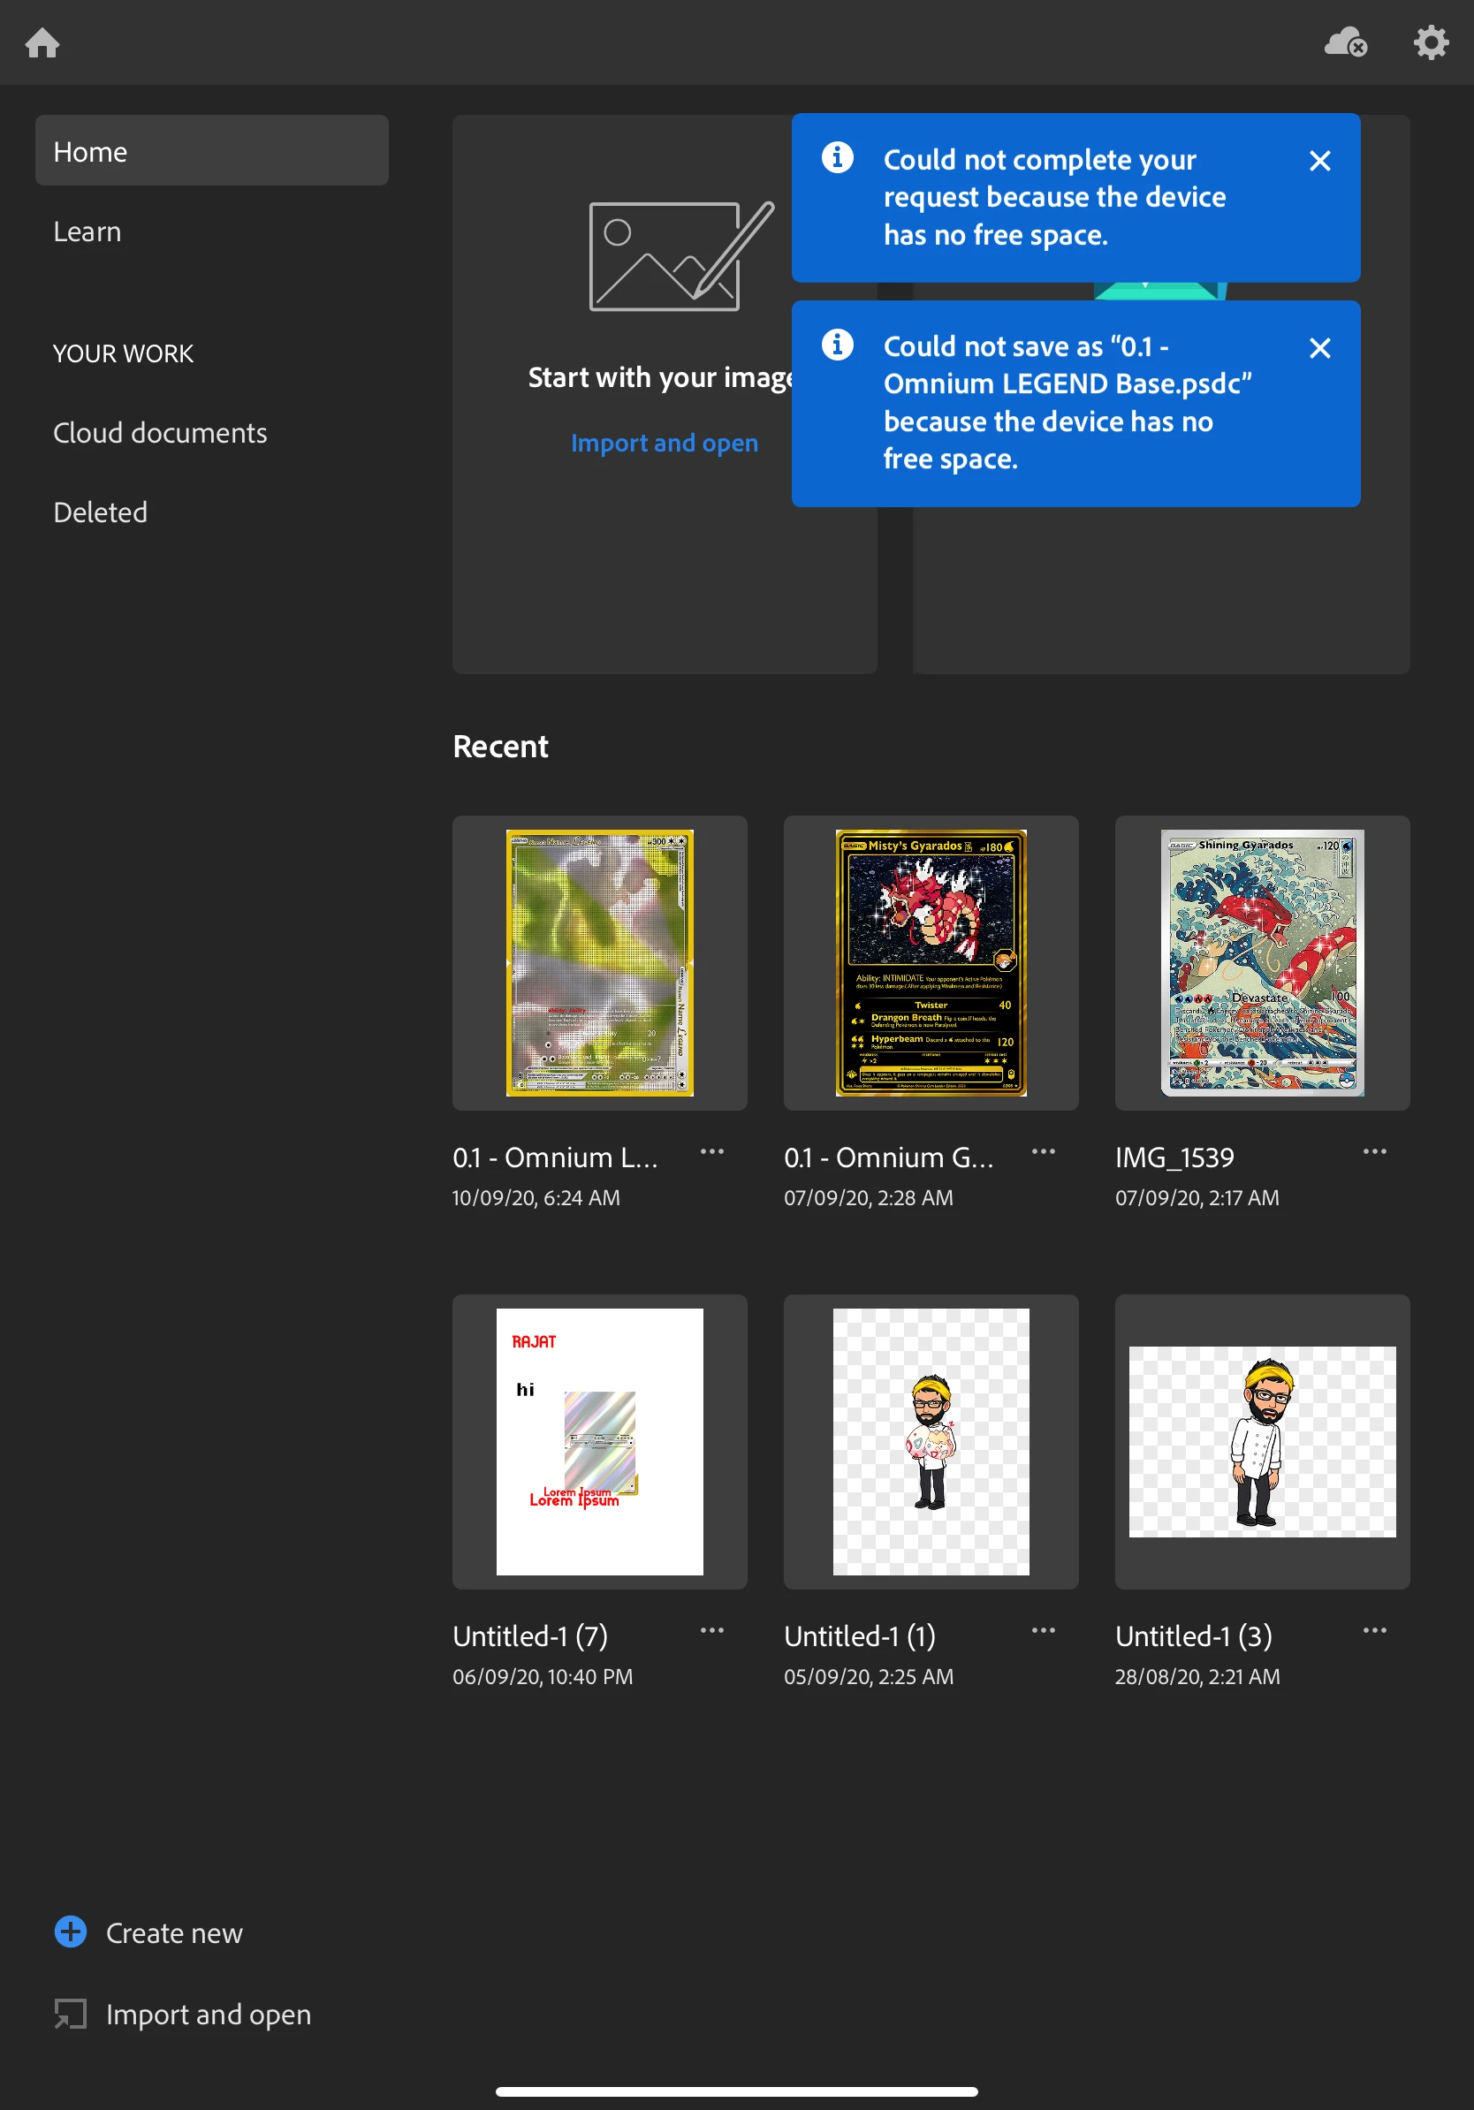Viewport: 1474px width, 2110px height.
Task: Select Learn in the sidebar
Action: click(x=87, y=231)
